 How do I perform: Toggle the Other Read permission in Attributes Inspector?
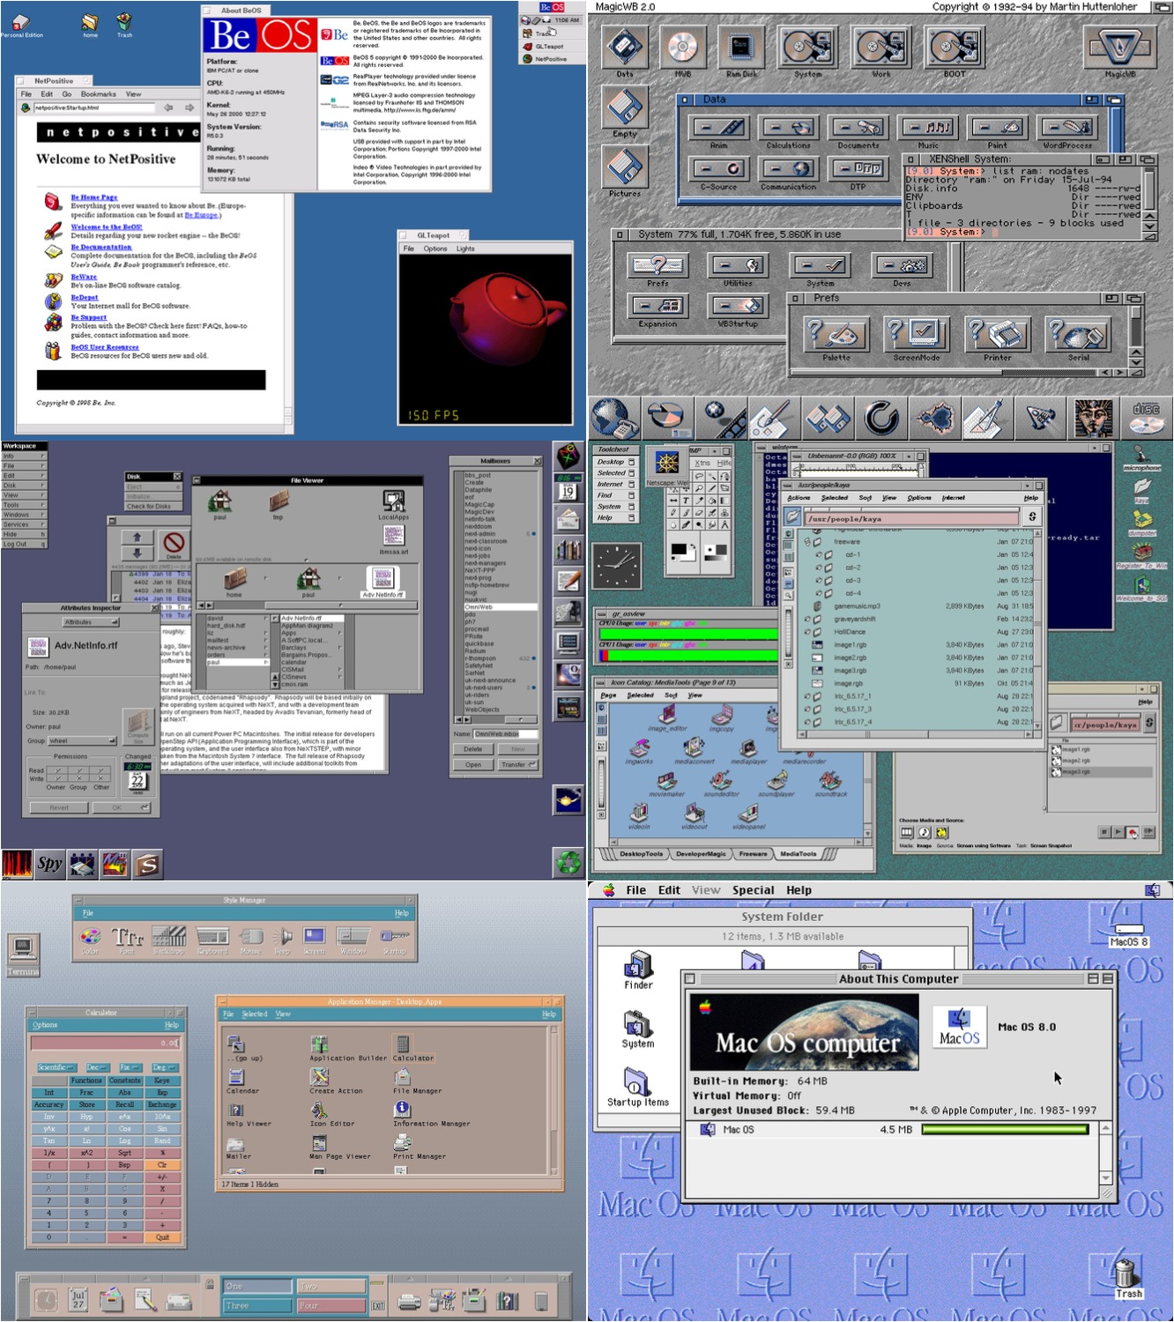point(101,771)
